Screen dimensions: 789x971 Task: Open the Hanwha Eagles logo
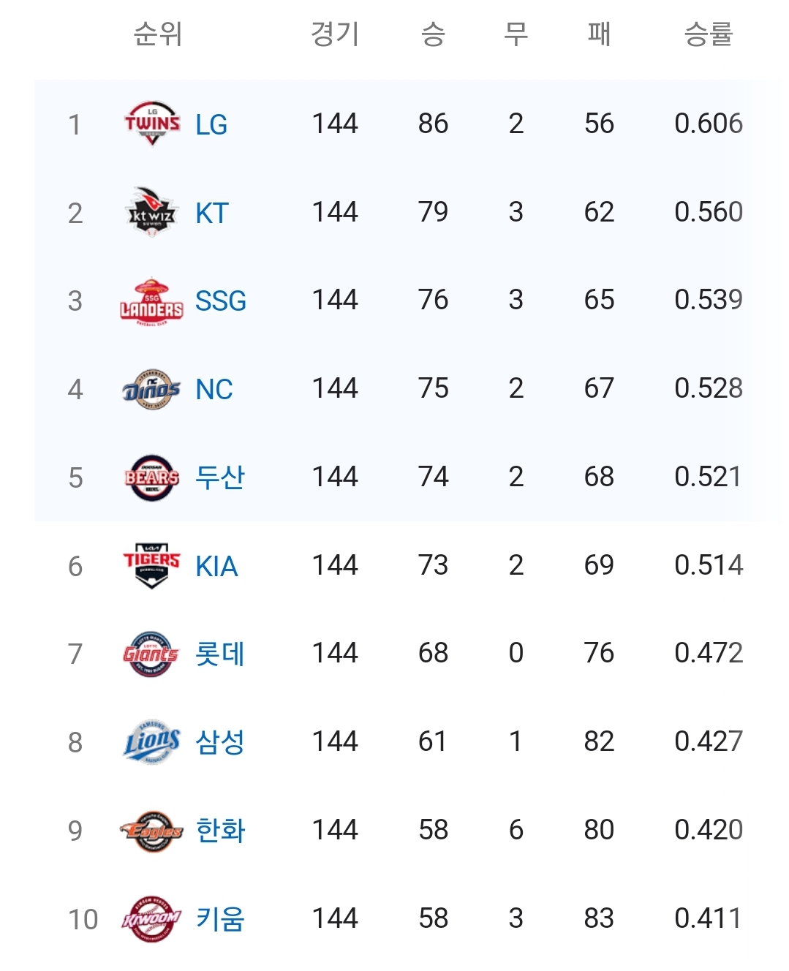tap(151, 831)
